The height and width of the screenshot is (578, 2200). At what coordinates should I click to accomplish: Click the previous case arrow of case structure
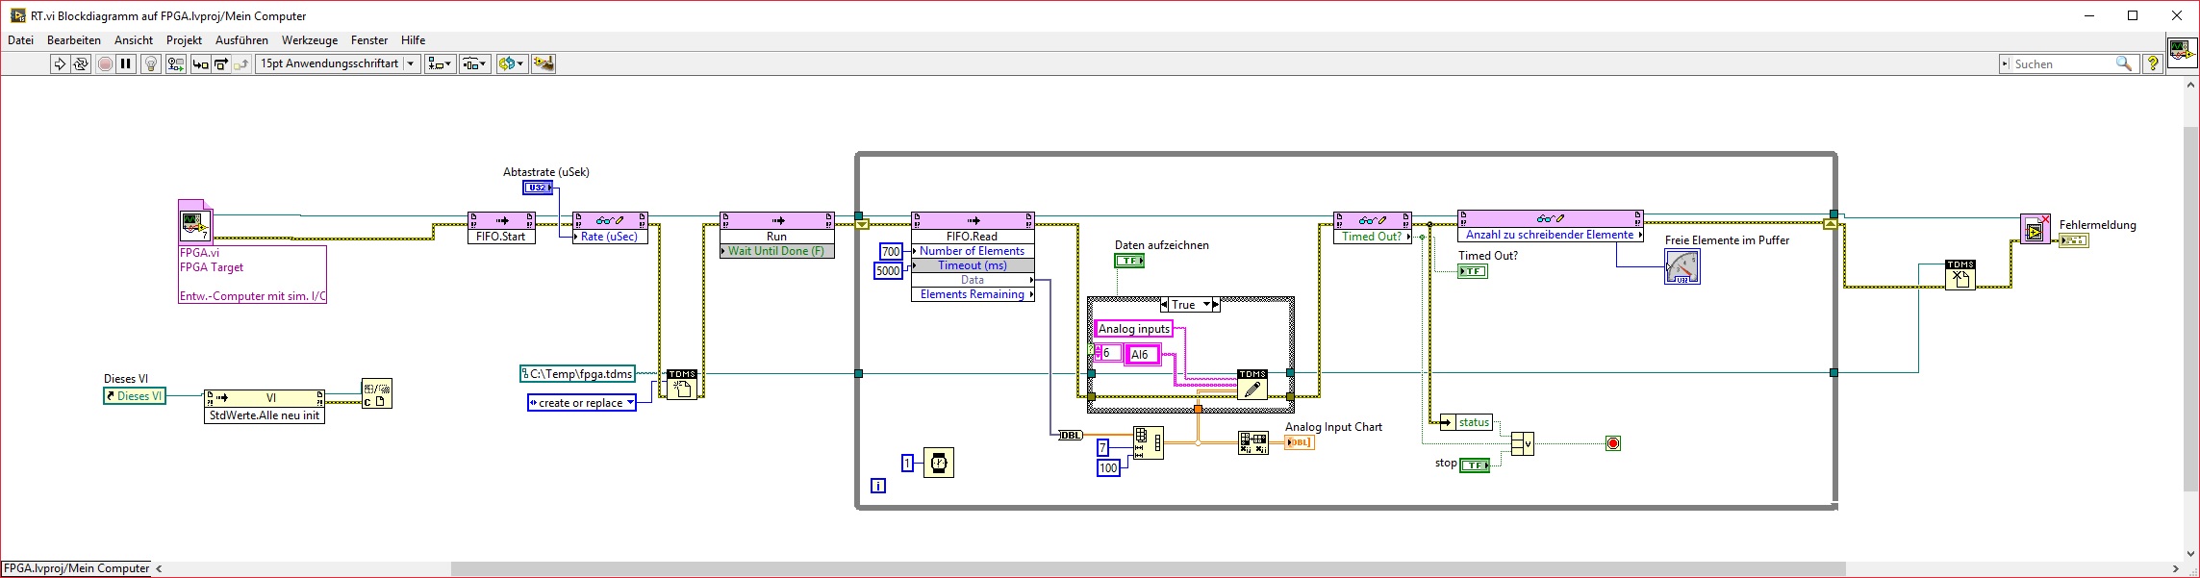pos(1166,305)
